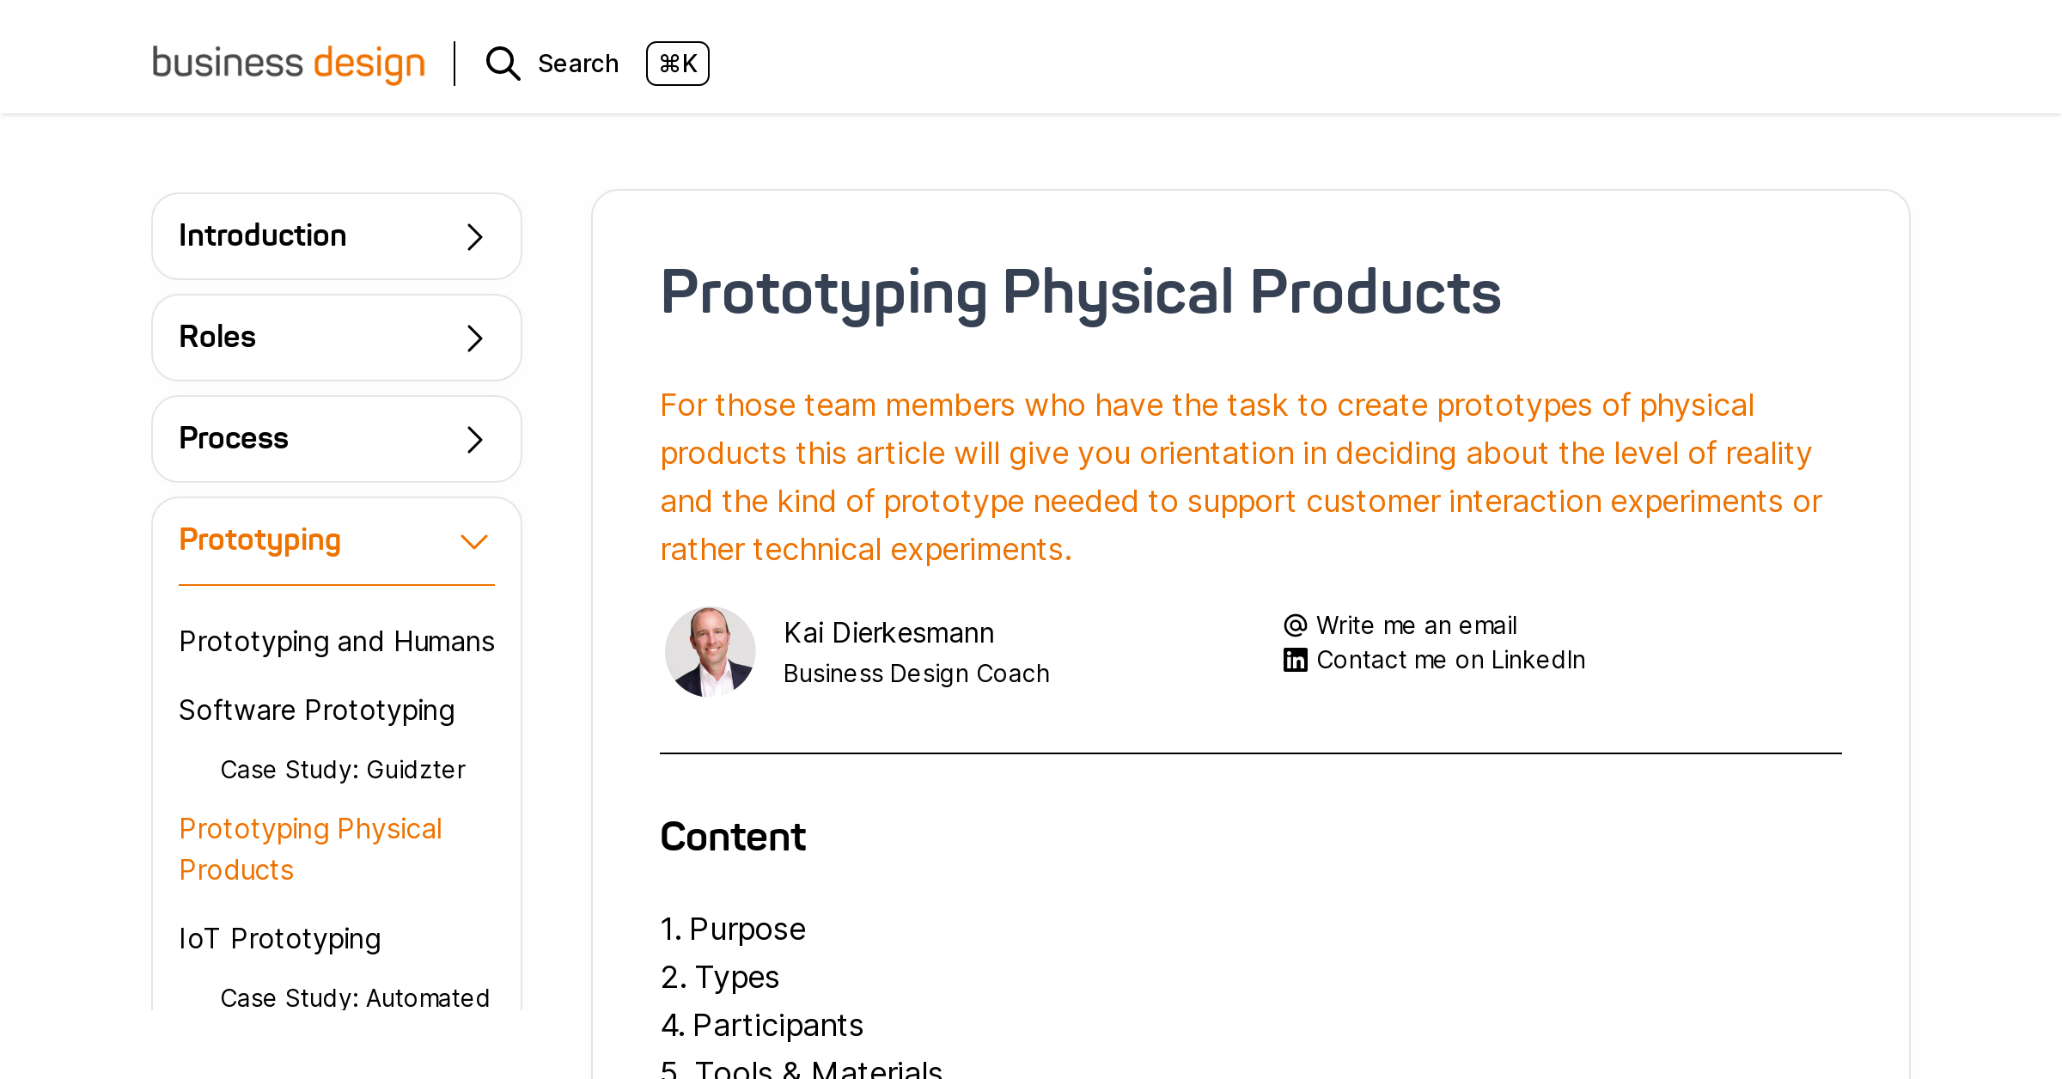
Task: Jump to the Purpose content section
Action: coord(747,928)
